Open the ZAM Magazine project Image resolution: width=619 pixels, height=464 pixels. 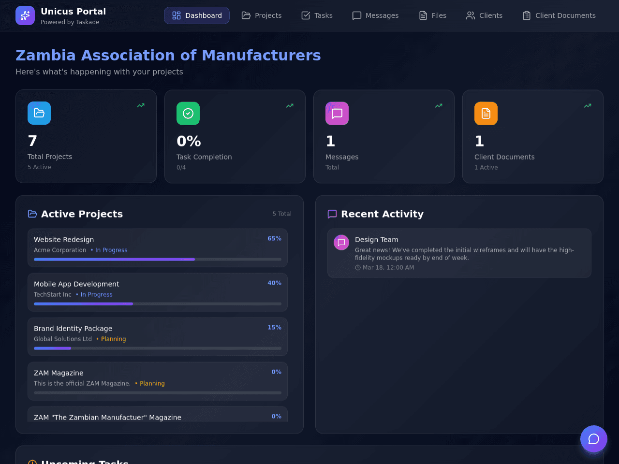click(x=158, y=381)
